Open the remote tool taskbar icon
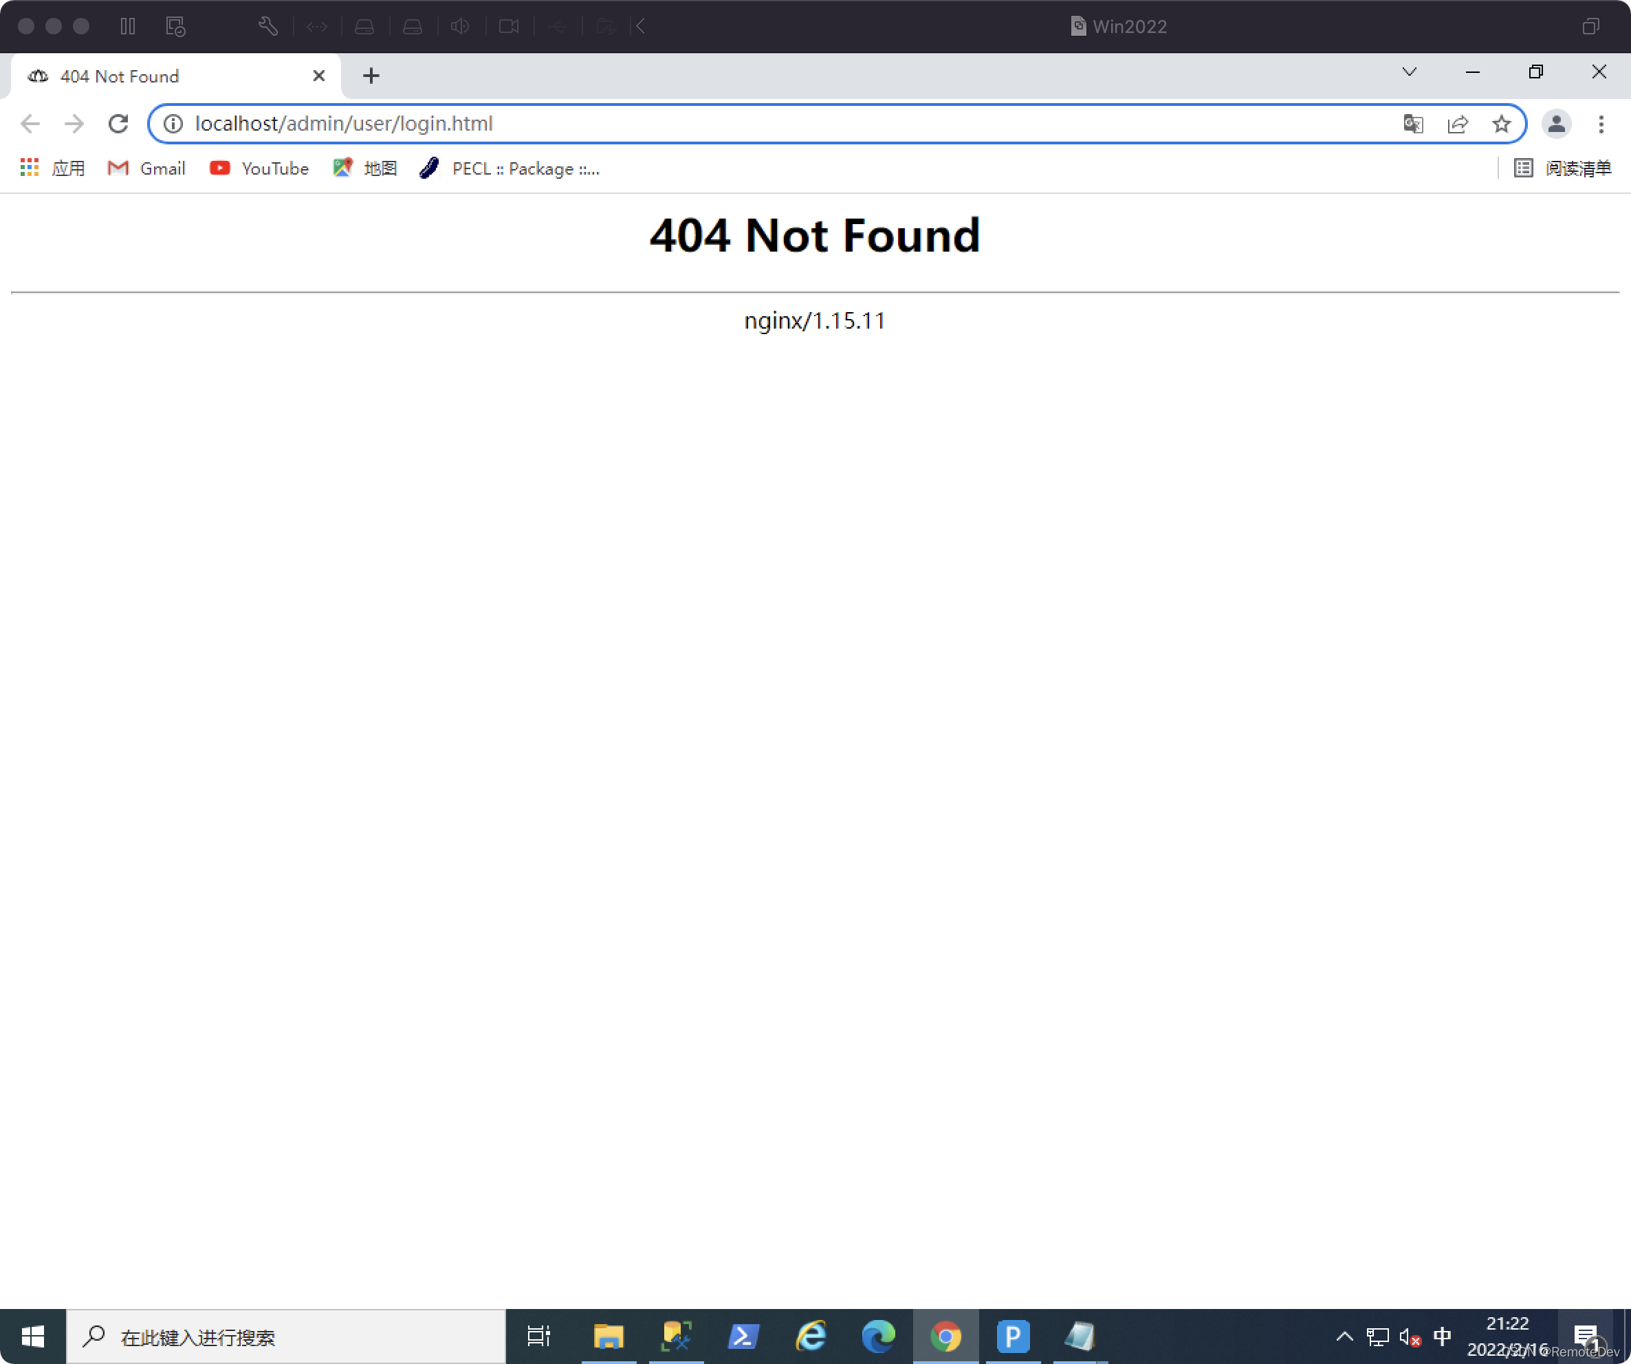Viewport: 1631px width, 1364px height. coord(676,1336)
